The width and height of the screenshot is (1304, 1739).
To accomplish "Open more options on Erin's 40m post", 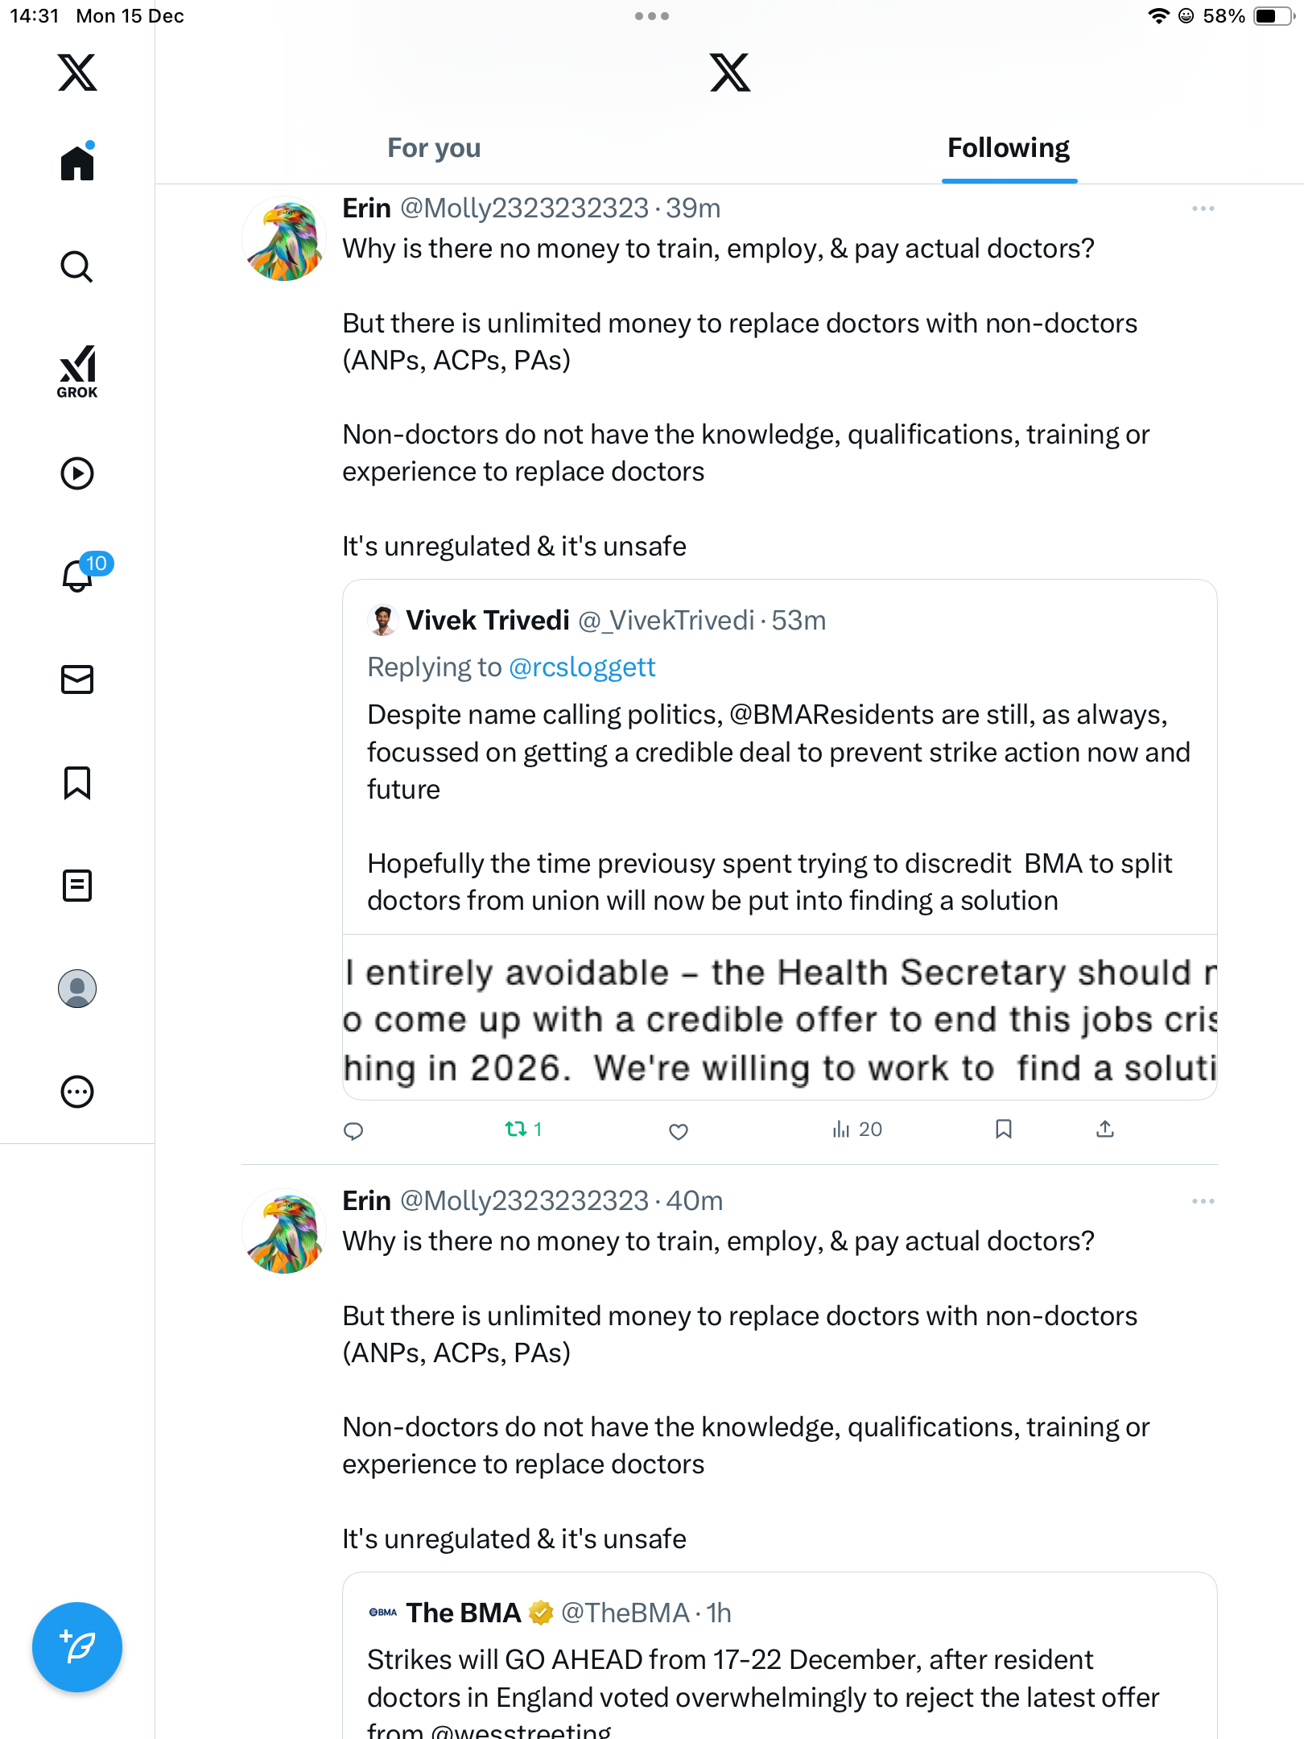I will pos(1203,1201).
